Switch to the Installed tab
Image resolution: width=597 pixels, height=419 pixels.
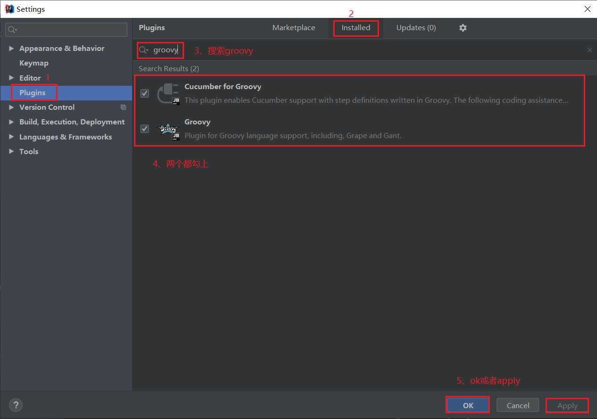356,28
